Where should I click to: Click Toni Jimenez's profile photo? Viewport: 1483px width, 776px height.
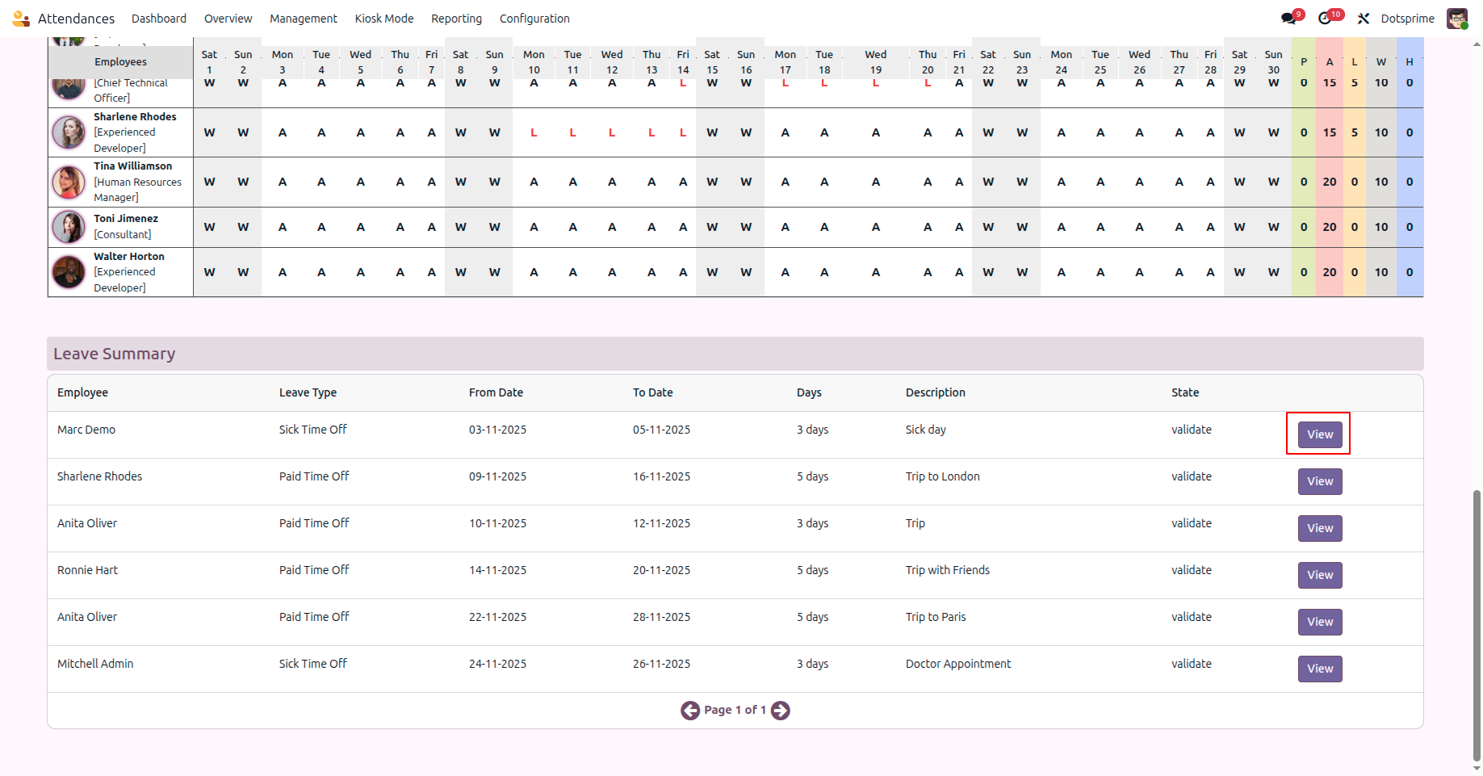[x=69, y=227]
